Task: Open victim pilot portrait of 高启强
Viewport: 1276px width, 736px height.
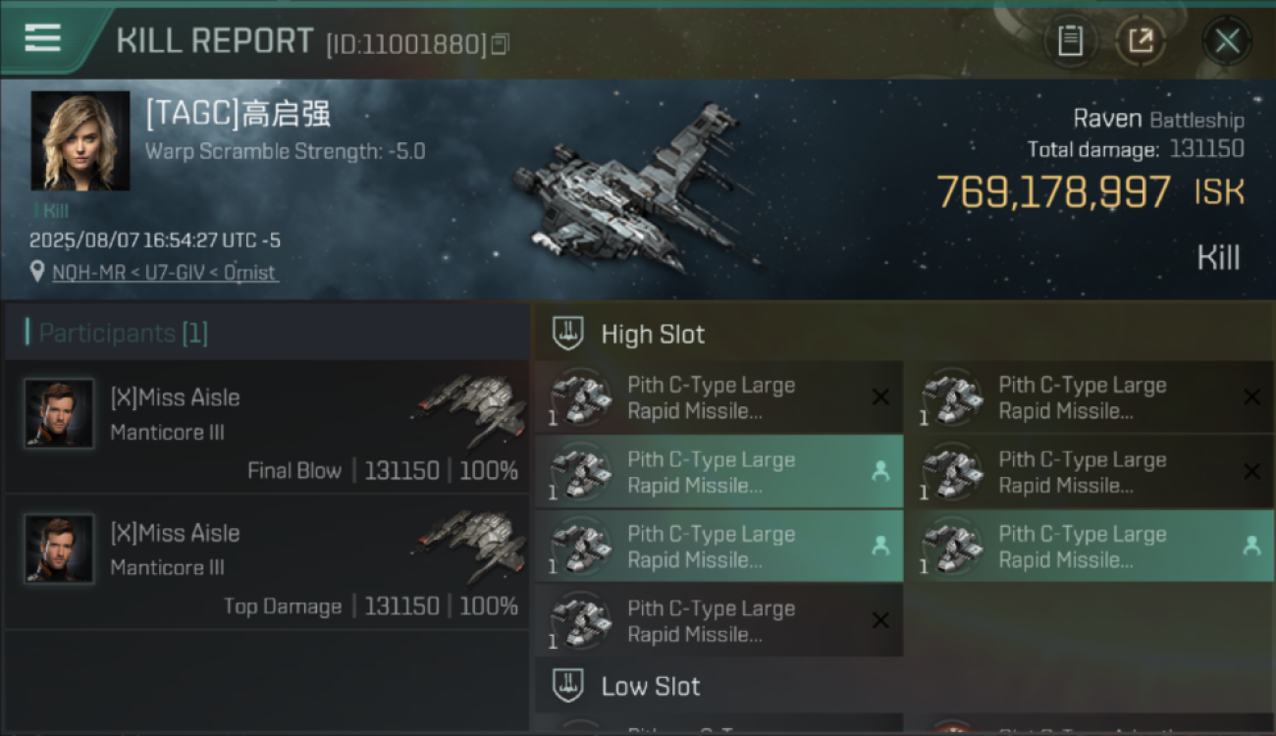Action: tap(80, 141)
